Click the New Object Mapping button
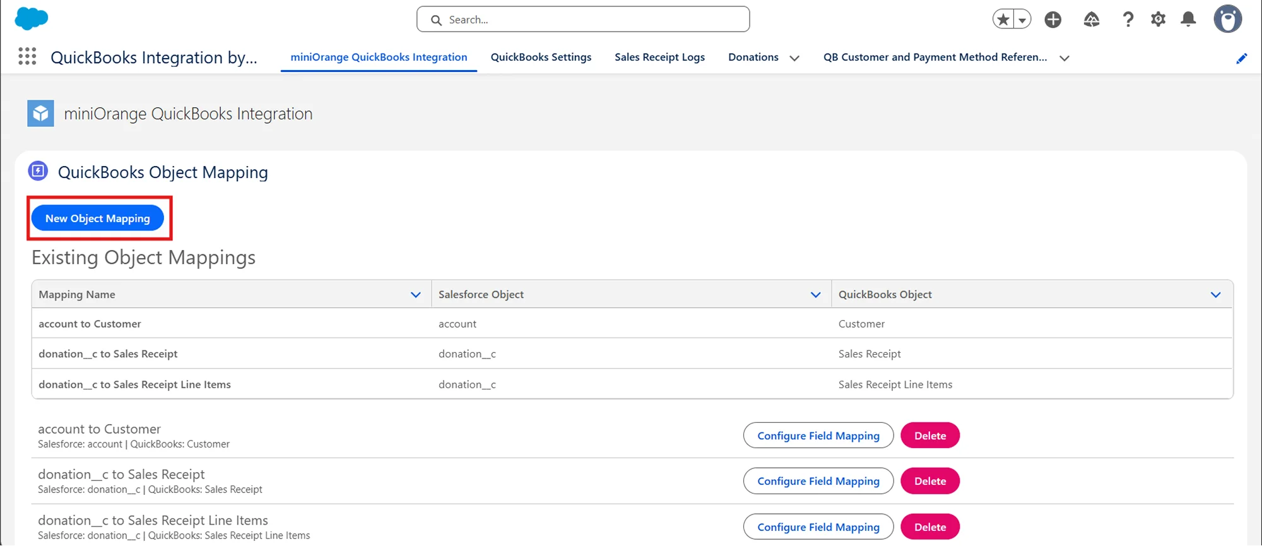This screenshot has height=546, width=1262. click(98, 218)
